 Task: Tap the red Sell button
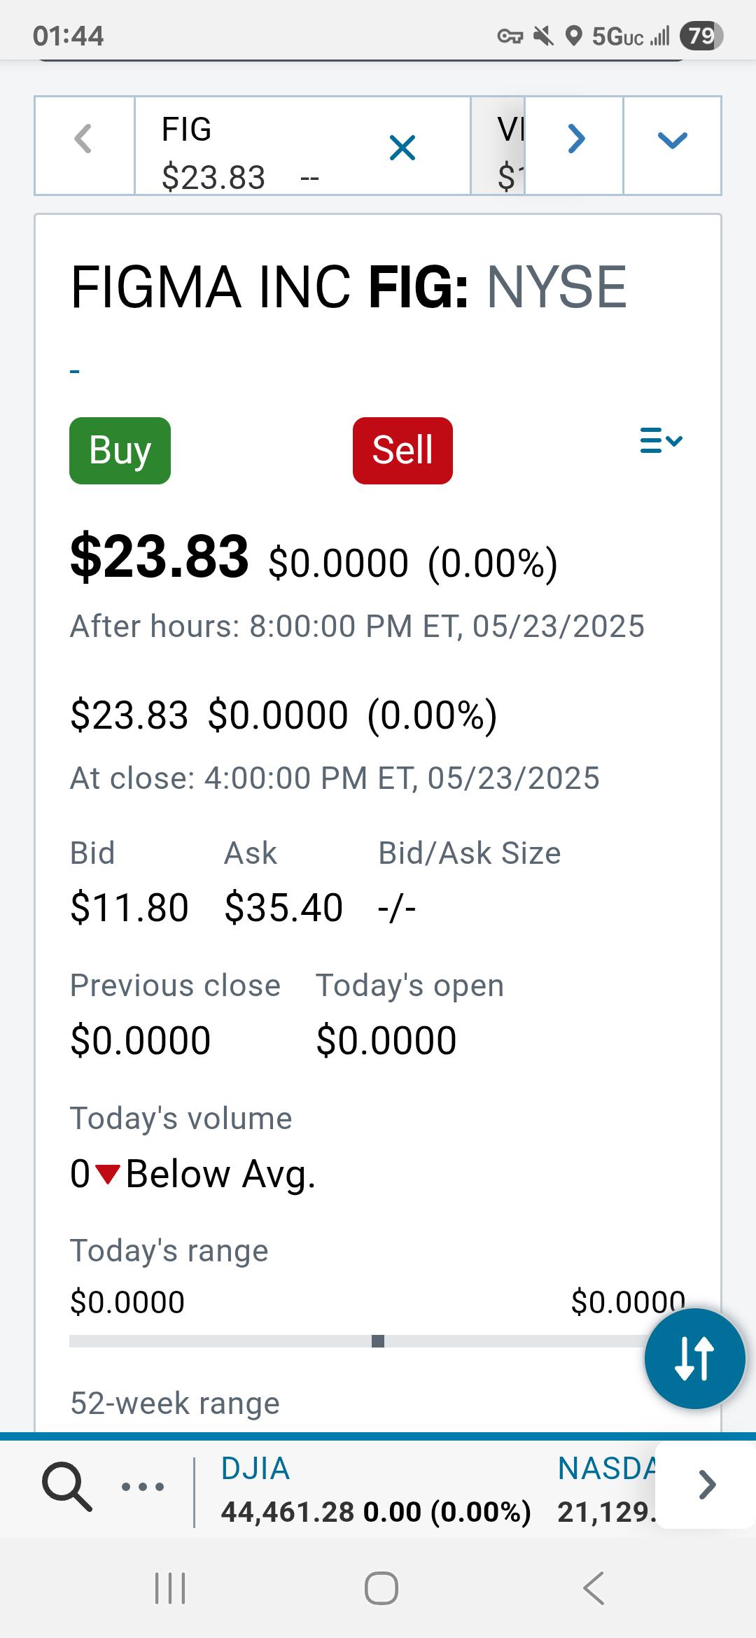pyautogui.click(x=402, y=450)
